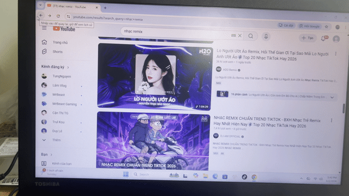
Task: Open the notifications bell
Action: point(324,38)
